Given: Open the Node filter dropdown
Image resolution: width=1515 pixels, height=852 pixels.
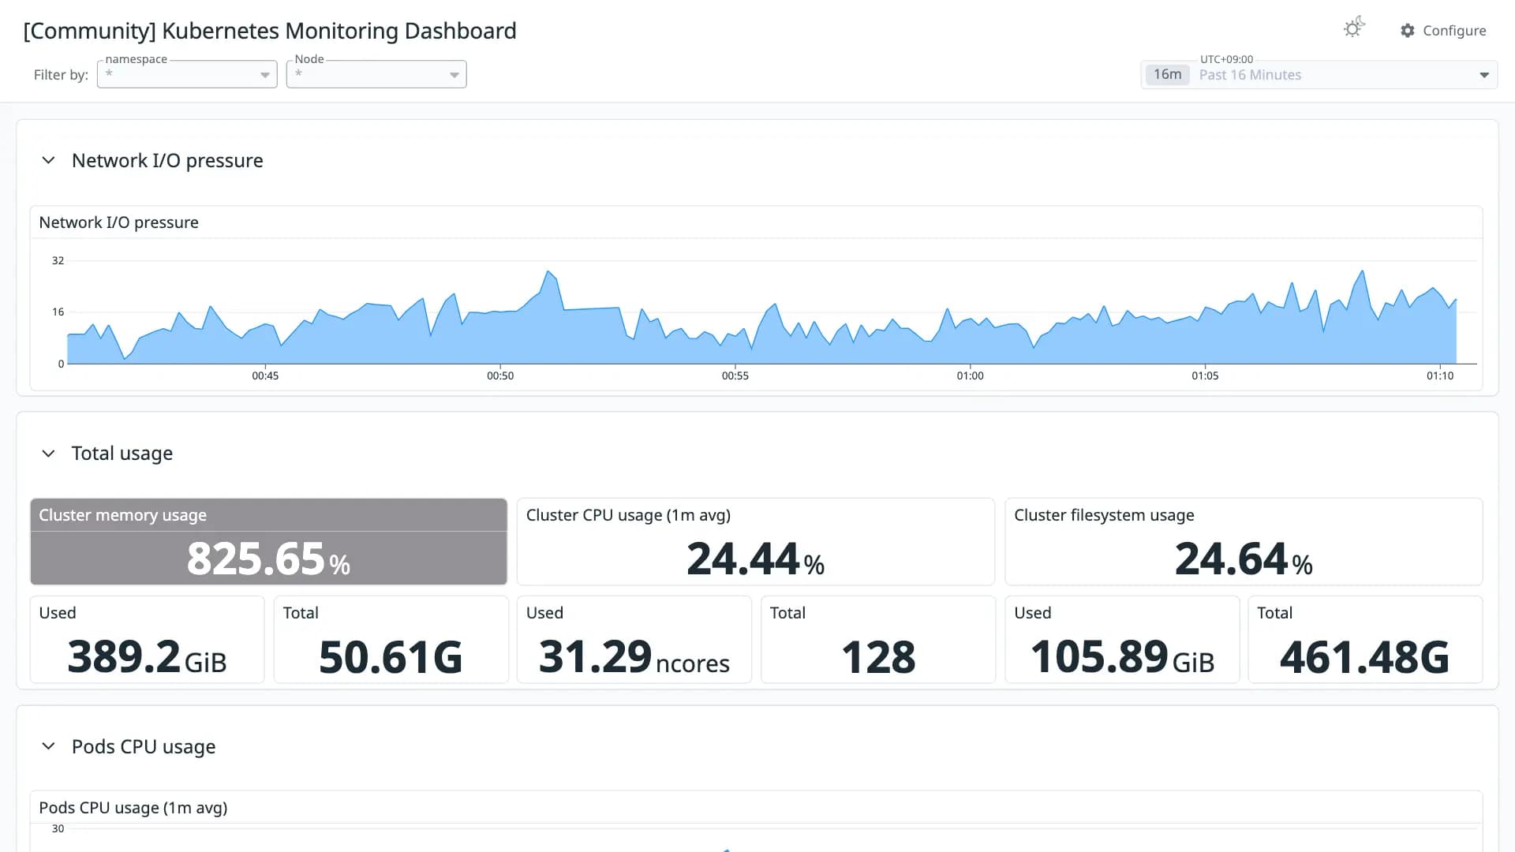Looking at the screenshot, I should [376, 74].
